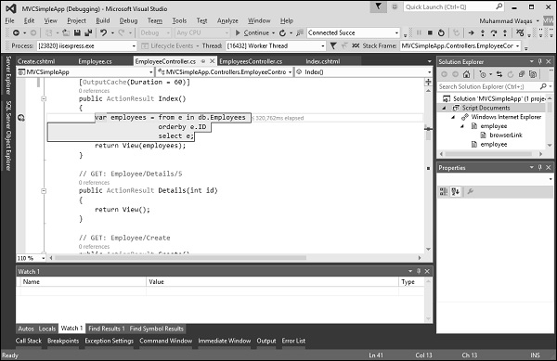Click the Home icon in Solution Explorer

[x=466, y=74]
